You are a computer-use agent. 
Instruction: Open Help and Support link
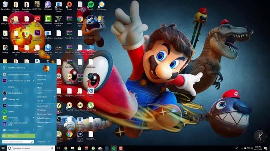(44, 122)
